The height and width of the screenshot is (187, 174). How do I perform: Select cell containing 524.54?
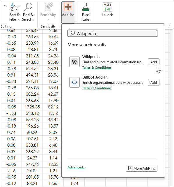pyautogui.click(x=32, y=69)
